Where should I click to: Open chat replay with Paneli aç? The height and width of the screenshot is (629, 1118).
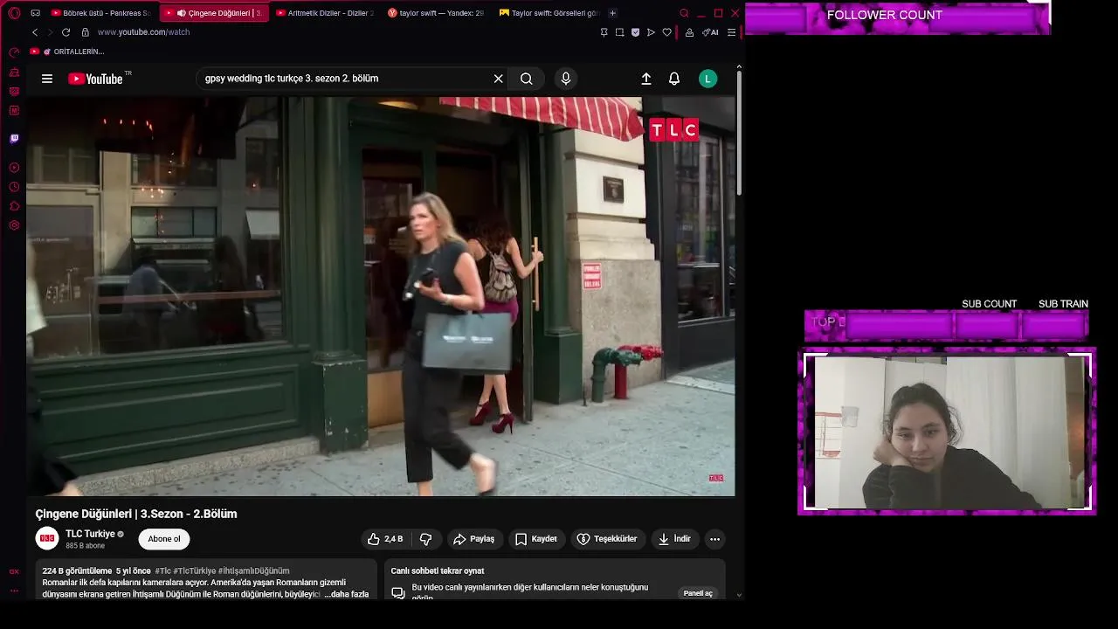(698, 593)
